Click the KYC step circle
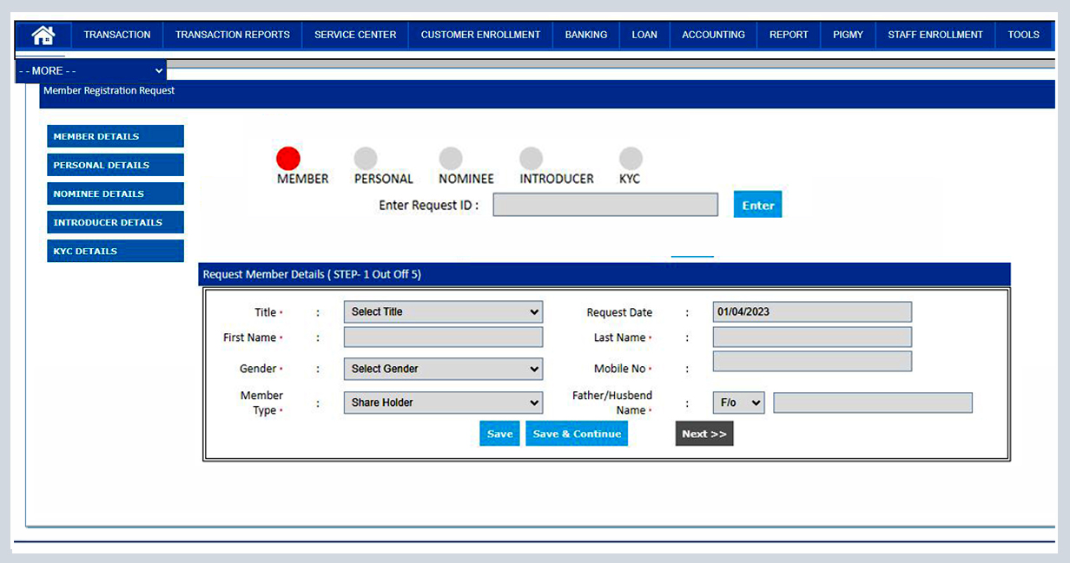This screenshot has width=1070, height=563. (x=630, y=159)
